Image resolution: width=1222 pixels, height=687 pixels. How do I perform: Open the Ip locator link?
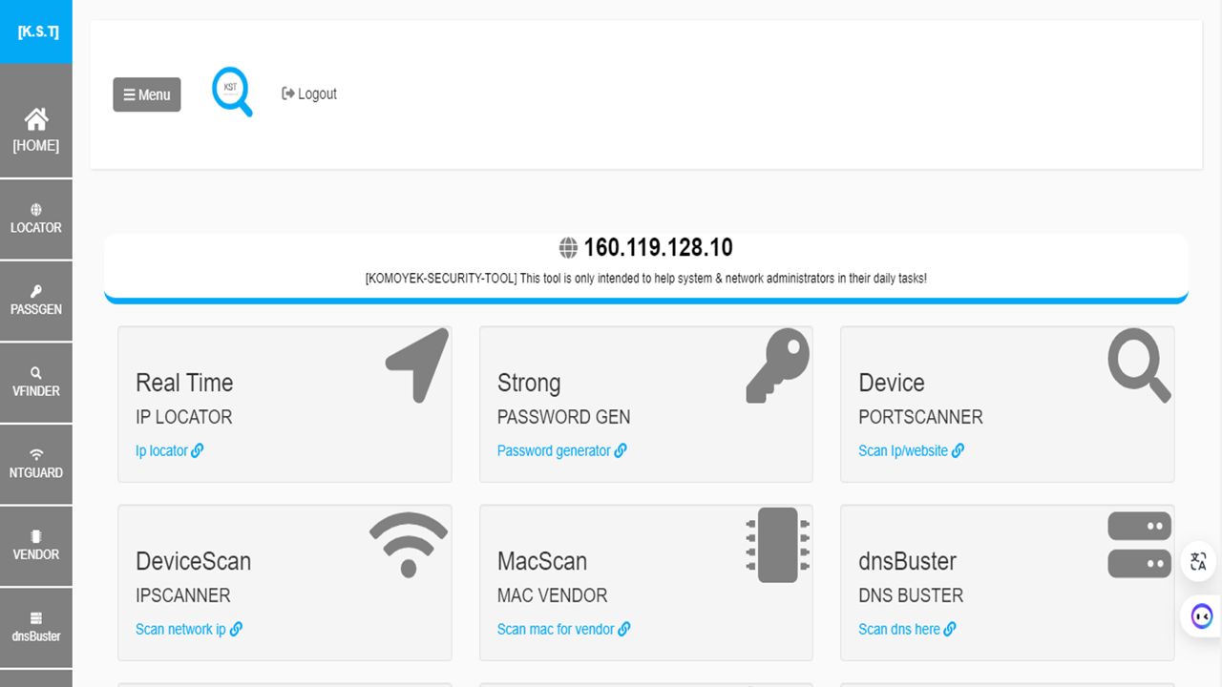170,450
